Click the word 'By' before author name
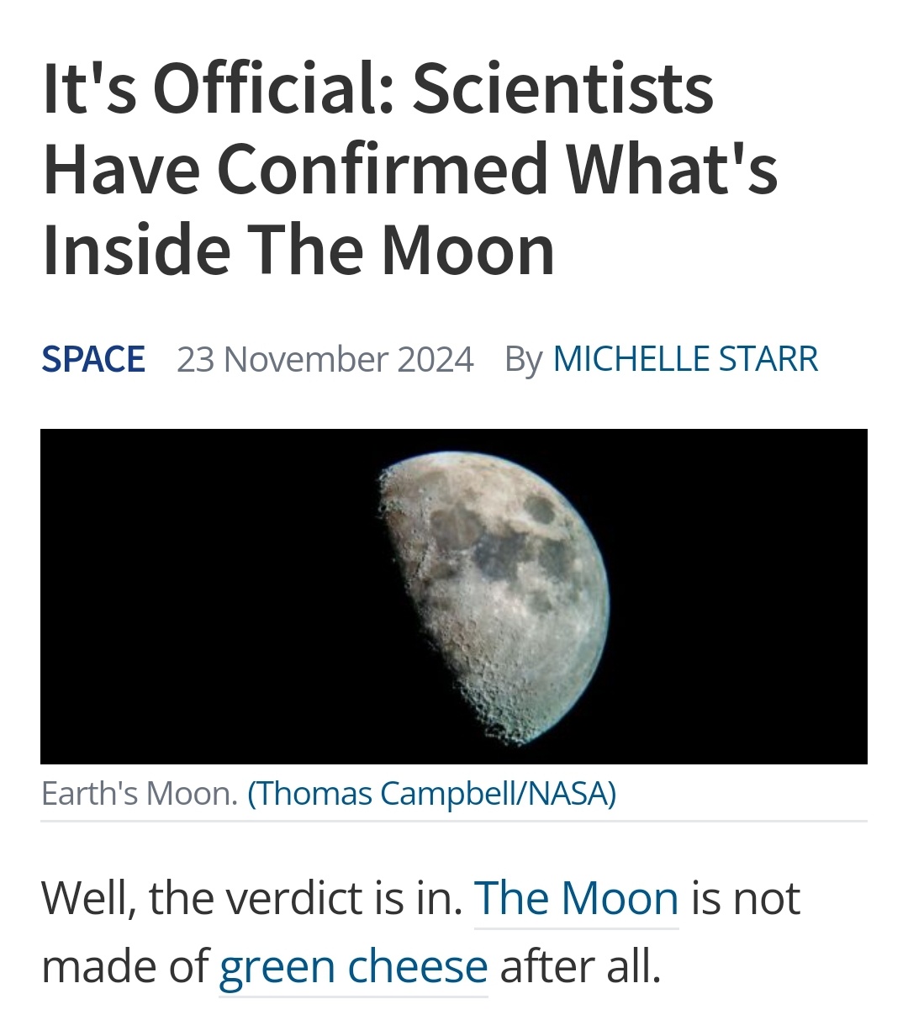This screenshot has width=908, height=1015. point(523,360)
